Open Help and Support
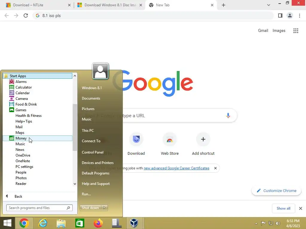 click(96, 184)
